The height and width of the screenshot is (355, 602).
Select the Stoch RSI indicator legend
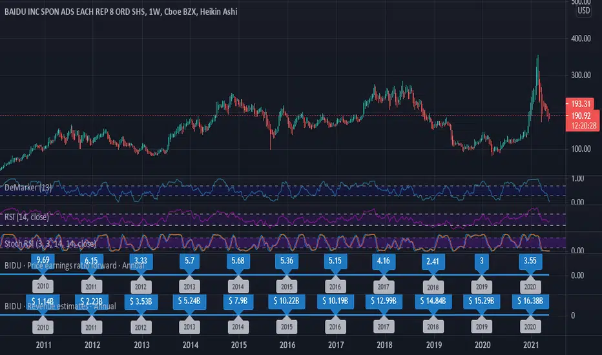[x=50, y=243]
